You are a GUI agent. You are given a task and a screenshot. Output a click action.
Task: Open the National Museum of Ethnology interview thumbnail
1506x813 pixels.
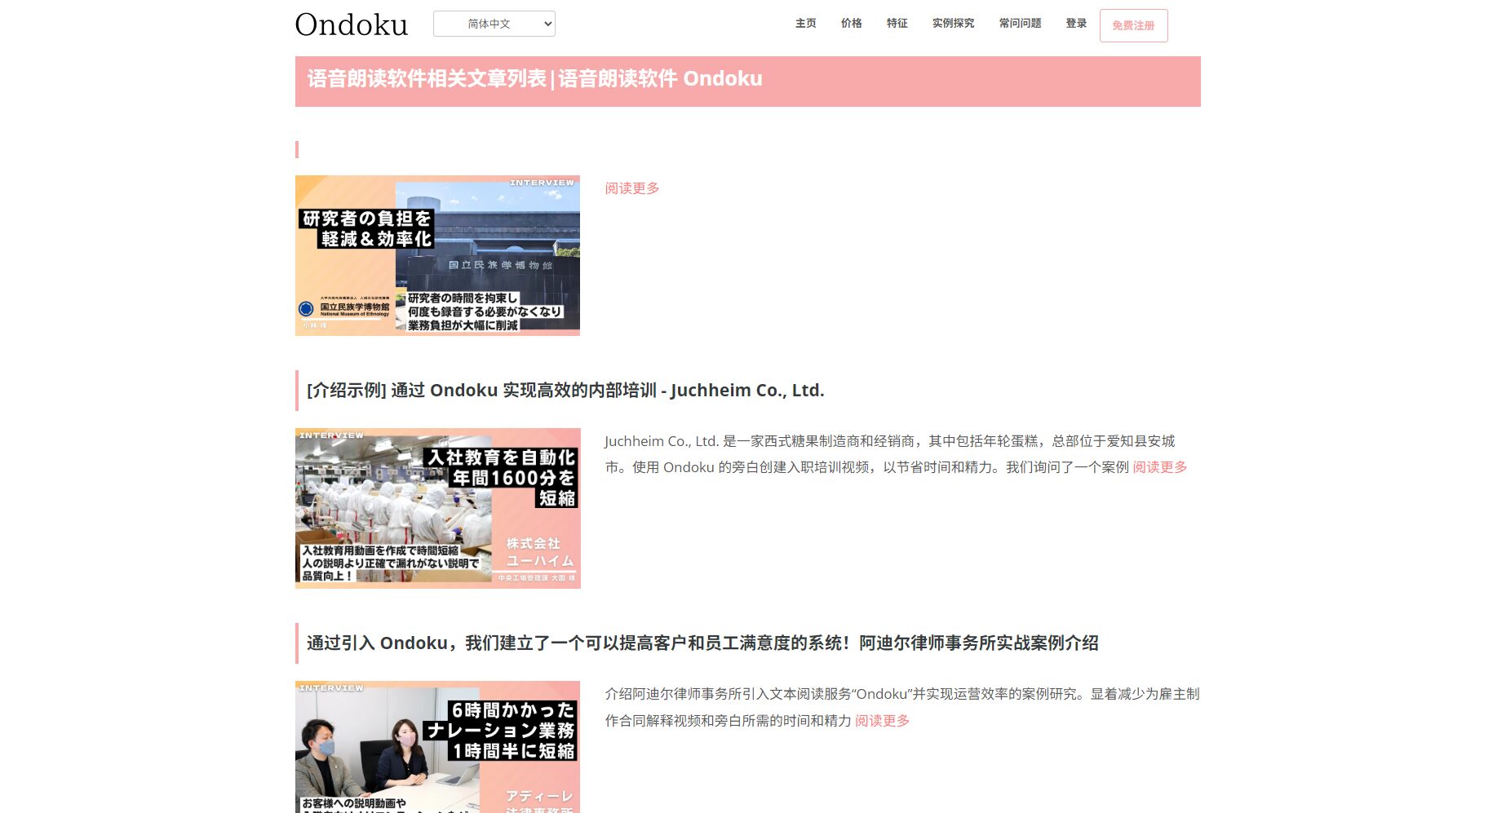click(x=437, y=255)
